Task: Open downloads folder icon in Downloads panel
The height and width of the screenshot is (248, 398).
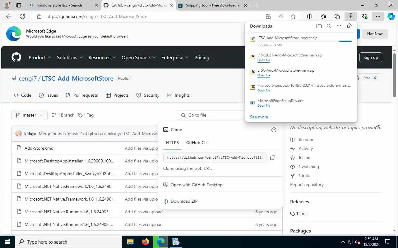Action: pos(319,26)
